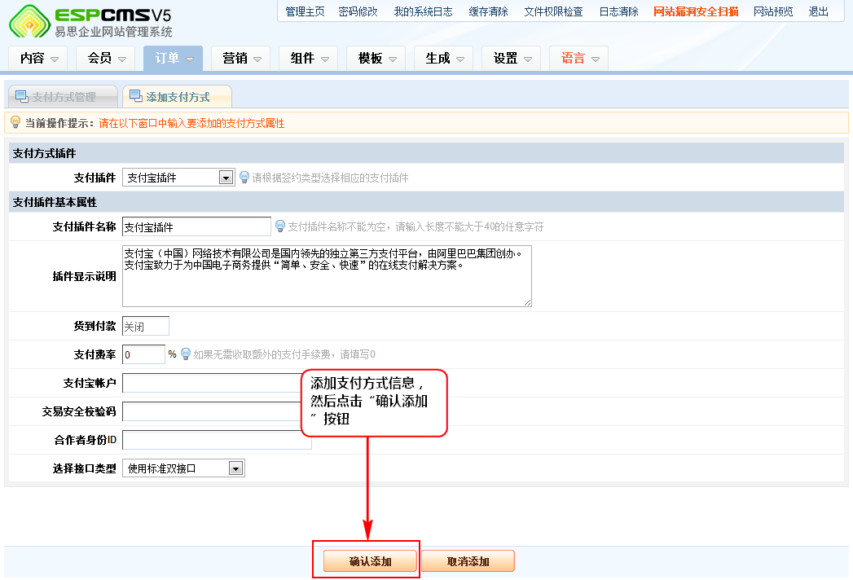Focus the 支付宝帐户 input field
Image resolution: width=853 pixels, height=580 pixels.
pos(217,383)
